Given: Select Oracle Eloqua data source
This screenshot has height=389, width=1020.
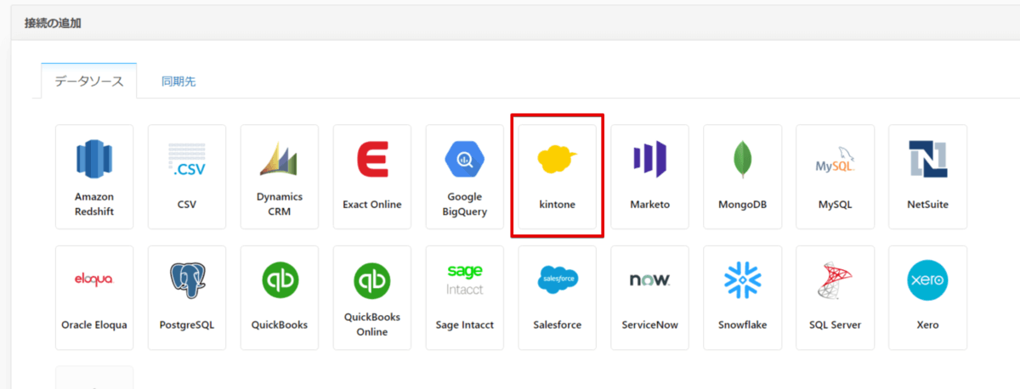Looking at the screenshot, I should click(x=94, y=297).
